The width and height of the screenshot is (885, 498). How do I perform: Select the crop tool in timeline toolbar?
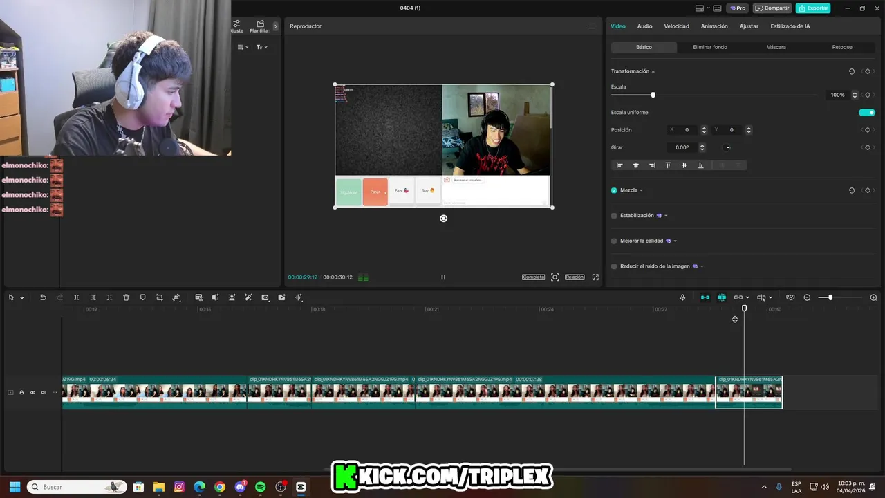(x=160, y=297)
